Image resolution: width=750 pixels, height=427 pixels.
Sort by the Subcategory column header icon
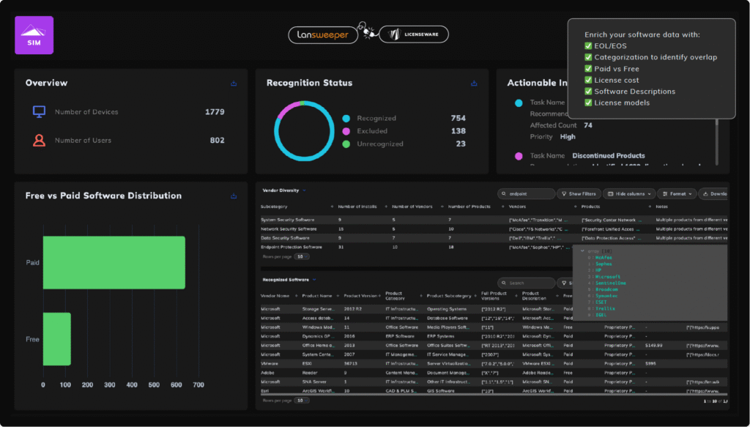point(332,207)
